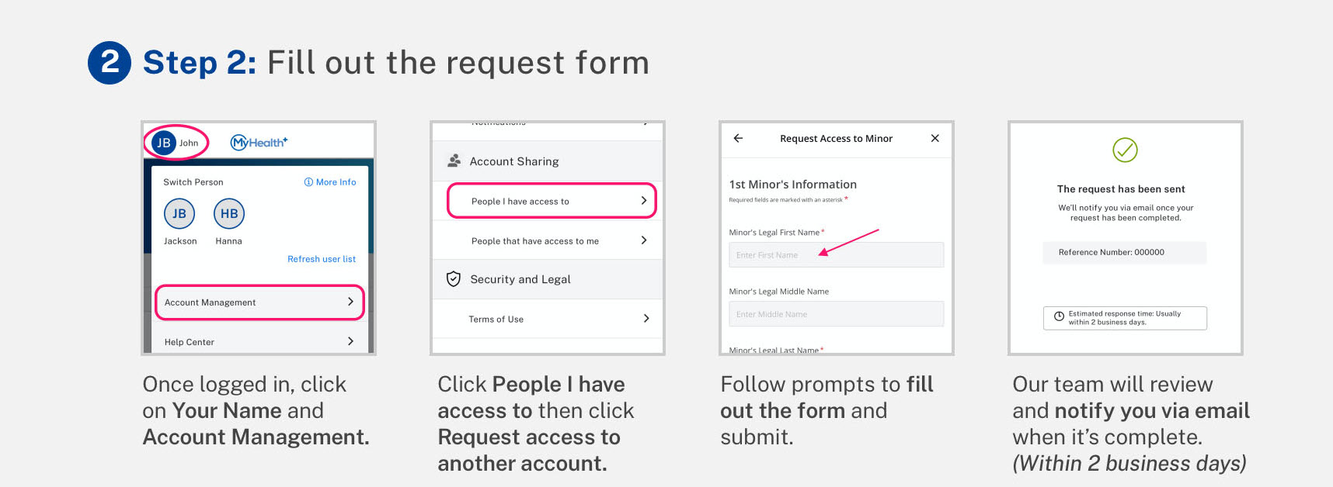Expand the Help Center row chevron
This screenshot has height=487, width=1333.
(x=350, y=341)
